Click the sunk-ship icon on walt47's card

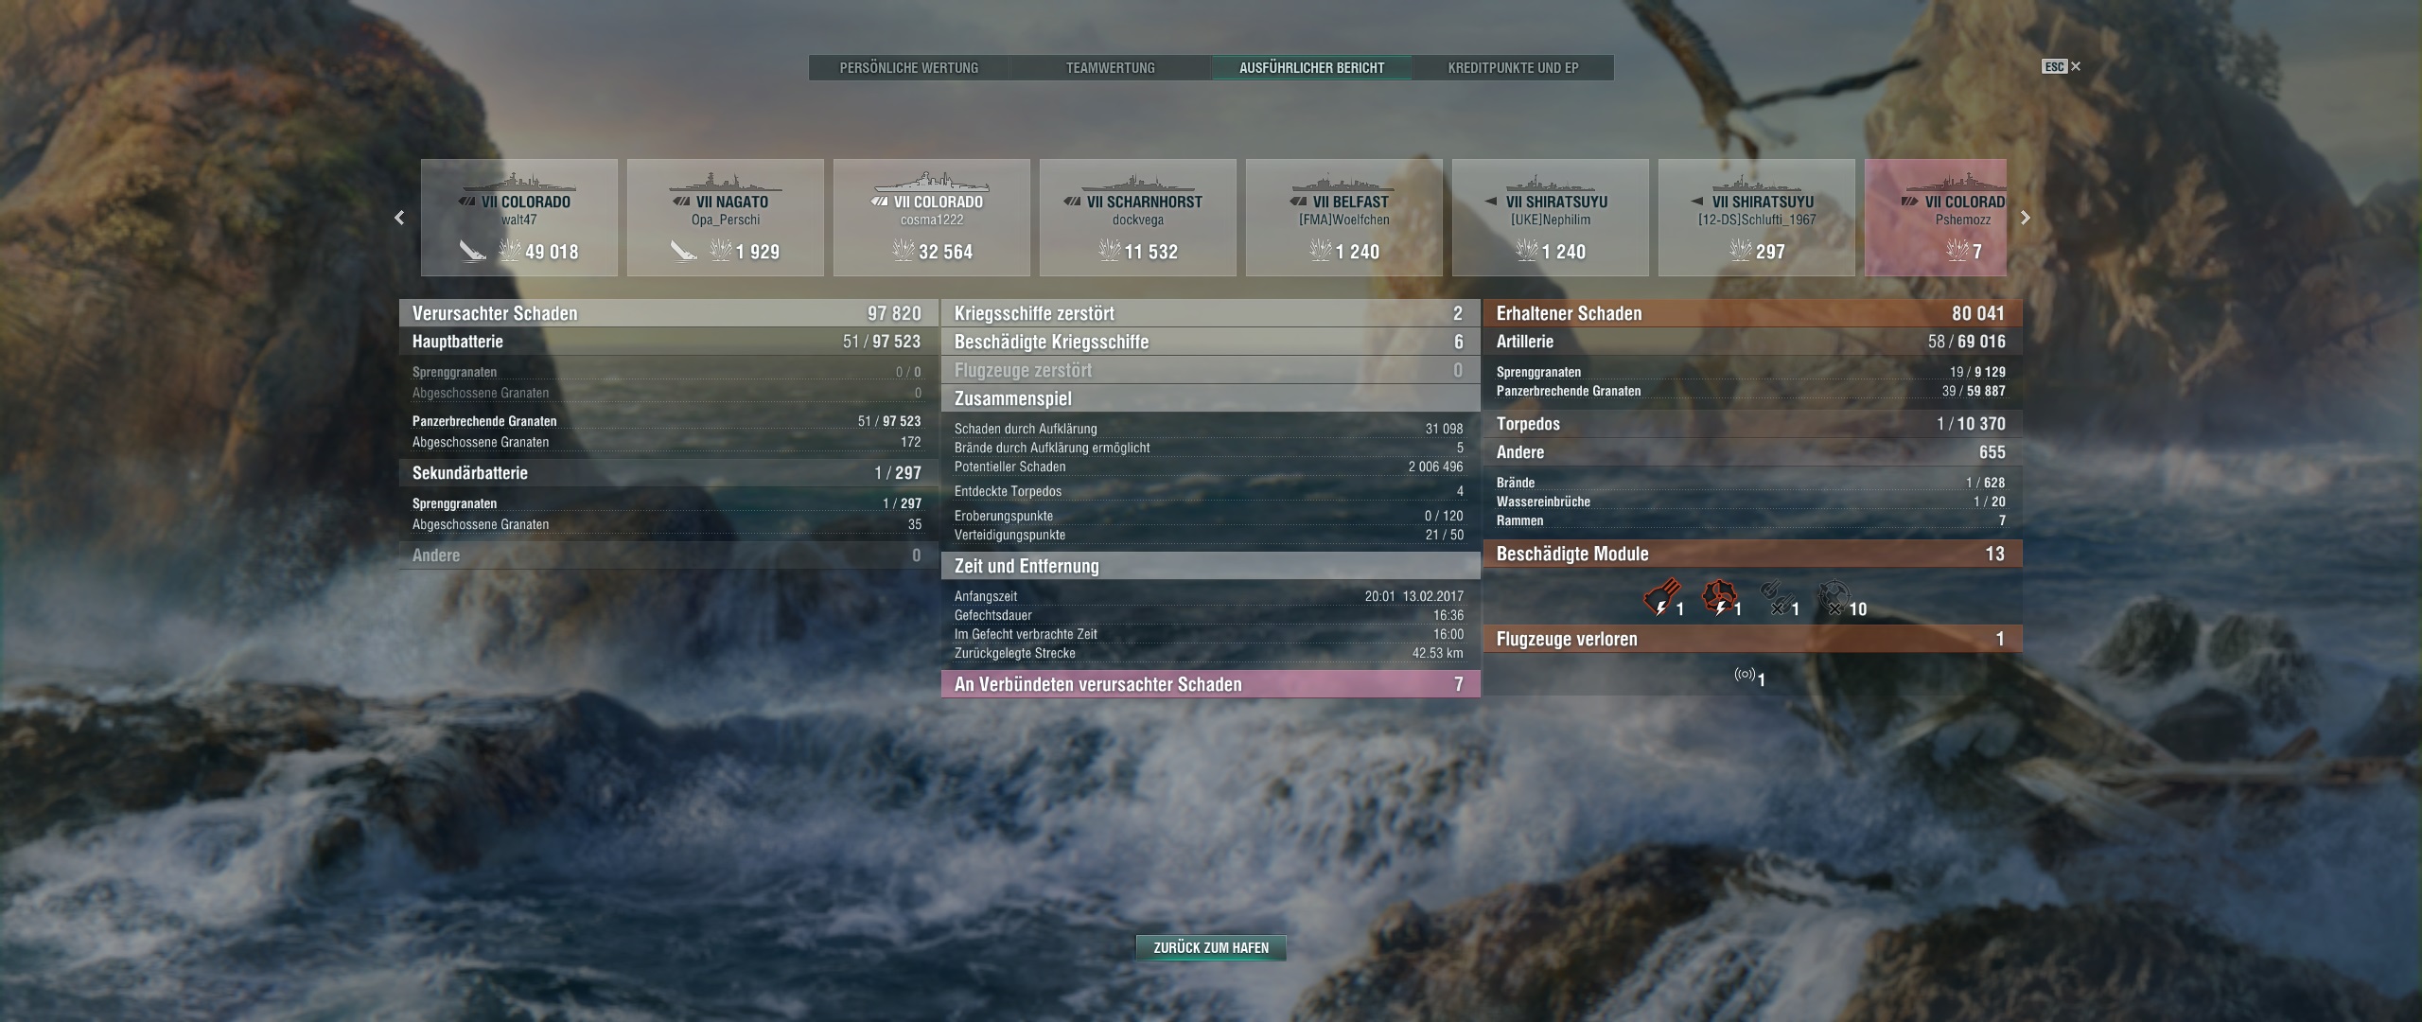472,251
